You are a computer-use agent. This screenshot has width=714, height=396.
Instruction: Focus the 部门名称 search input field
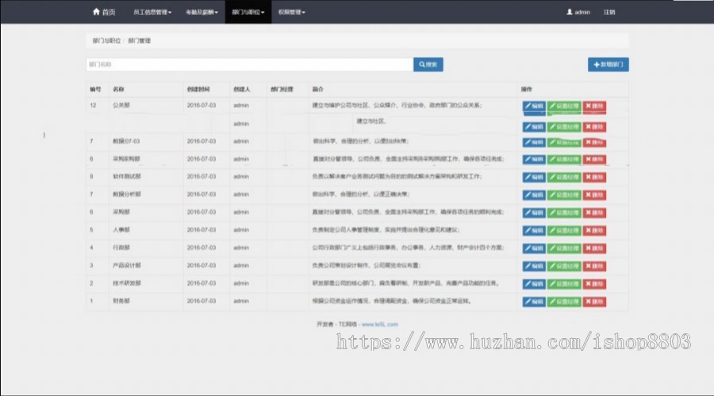click(x=250, y=64)
